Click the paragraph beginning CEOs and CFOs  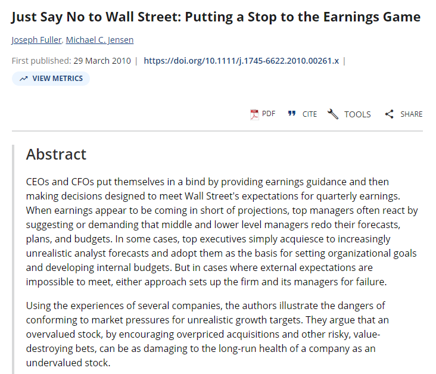pyautogui.click(x=222, y=232)
